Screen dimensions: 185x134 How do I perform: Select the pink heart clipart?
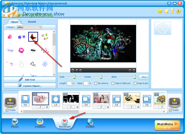tap(10, 37)
